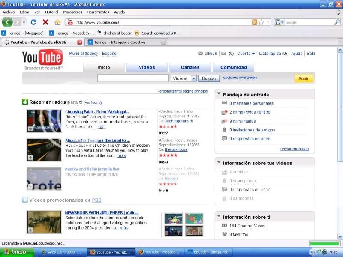Click the YouTube search input field

click(133, 78)
